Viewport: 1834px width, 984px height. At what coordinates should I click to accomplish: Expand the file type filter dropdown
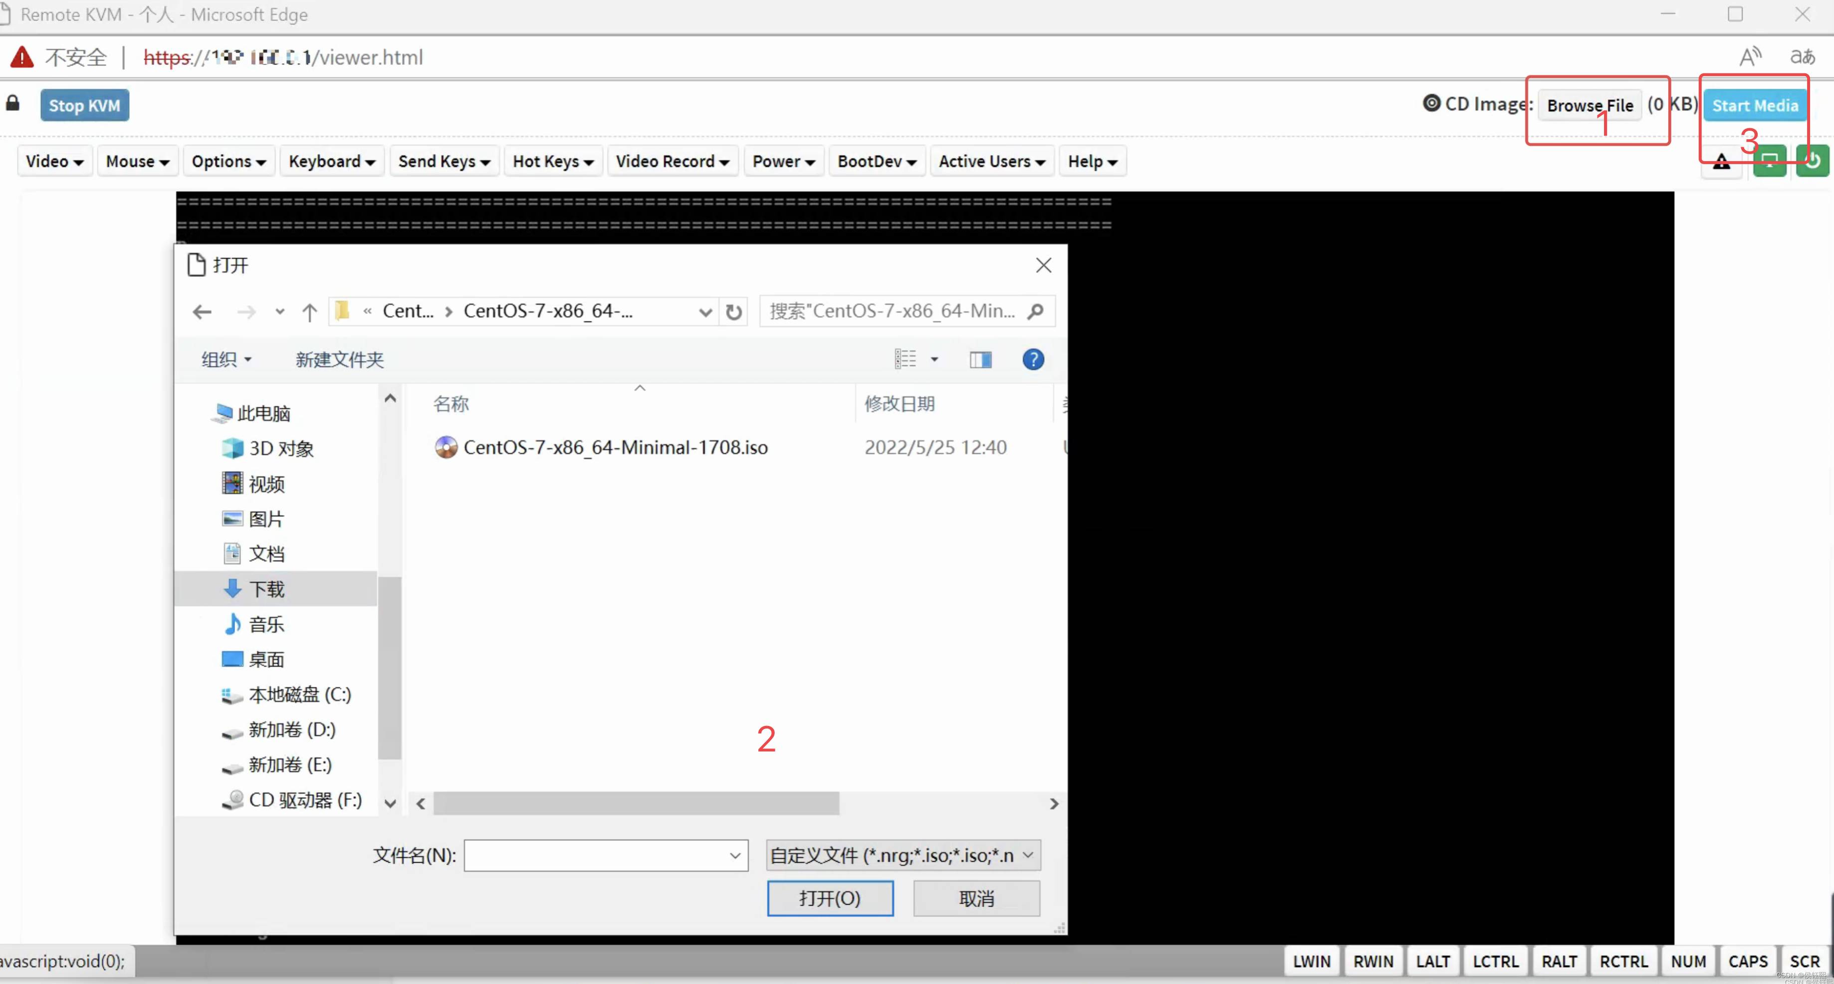click(x=903, y=855)
